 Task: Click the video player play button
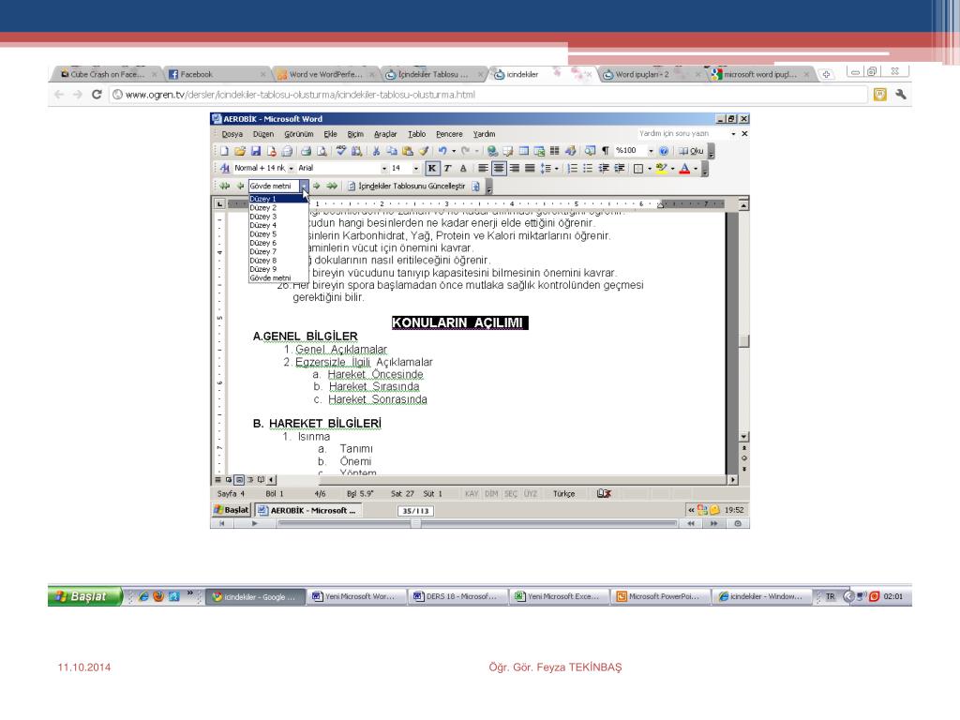click(254, 523)
